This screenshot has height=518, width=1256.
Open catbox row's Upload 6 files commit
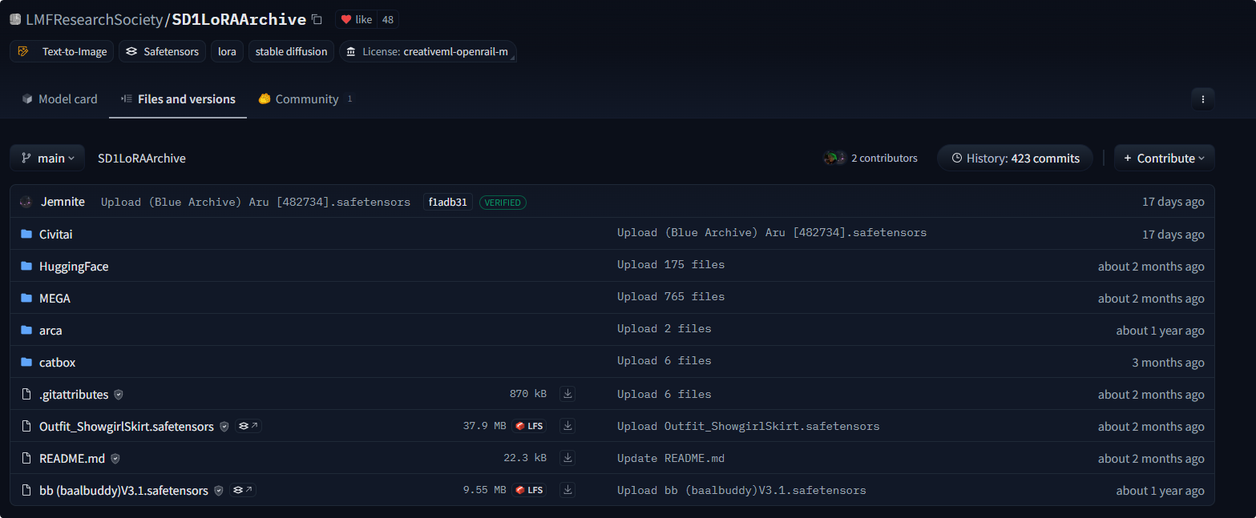(x=664, y=361)
